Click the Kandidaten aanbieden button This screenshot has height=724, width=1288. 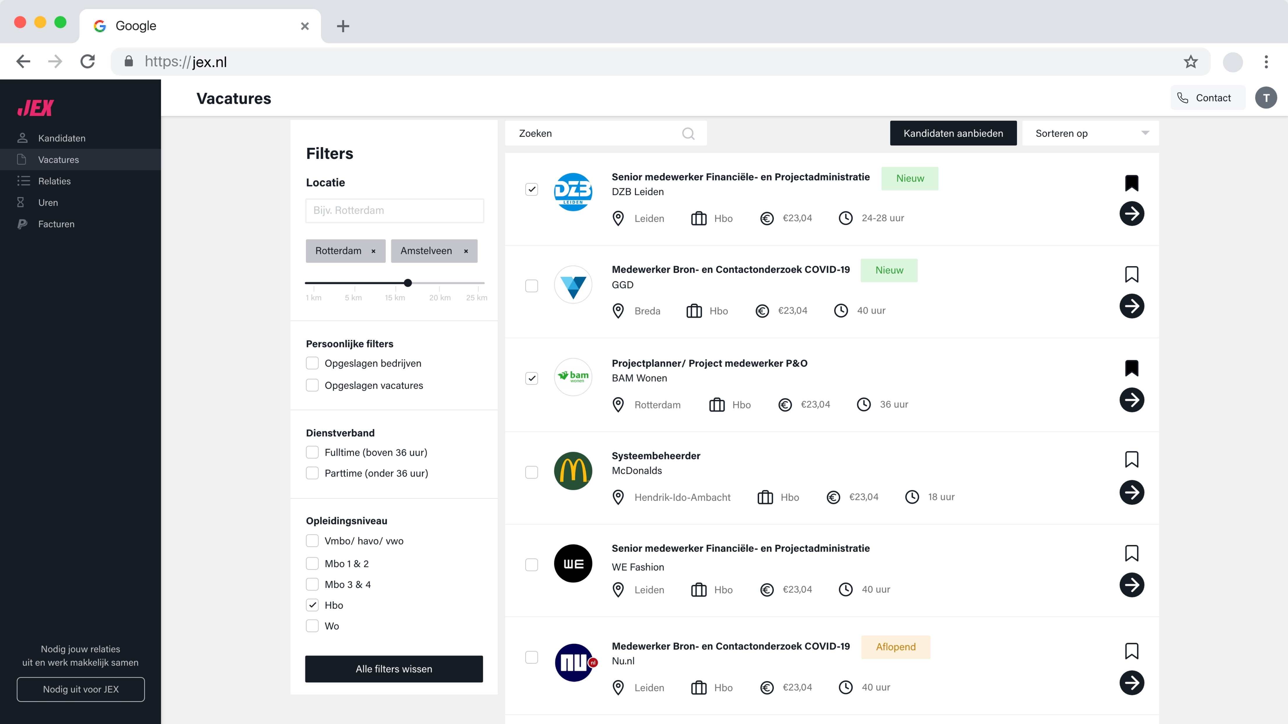point(953,133)
